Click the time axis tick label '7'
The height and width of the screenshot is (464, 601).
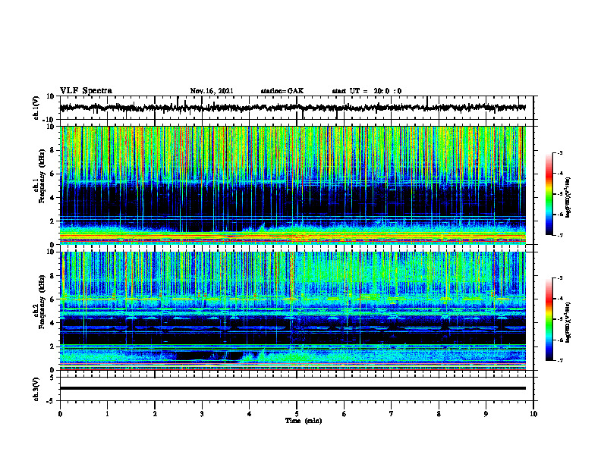coord(392,414)
